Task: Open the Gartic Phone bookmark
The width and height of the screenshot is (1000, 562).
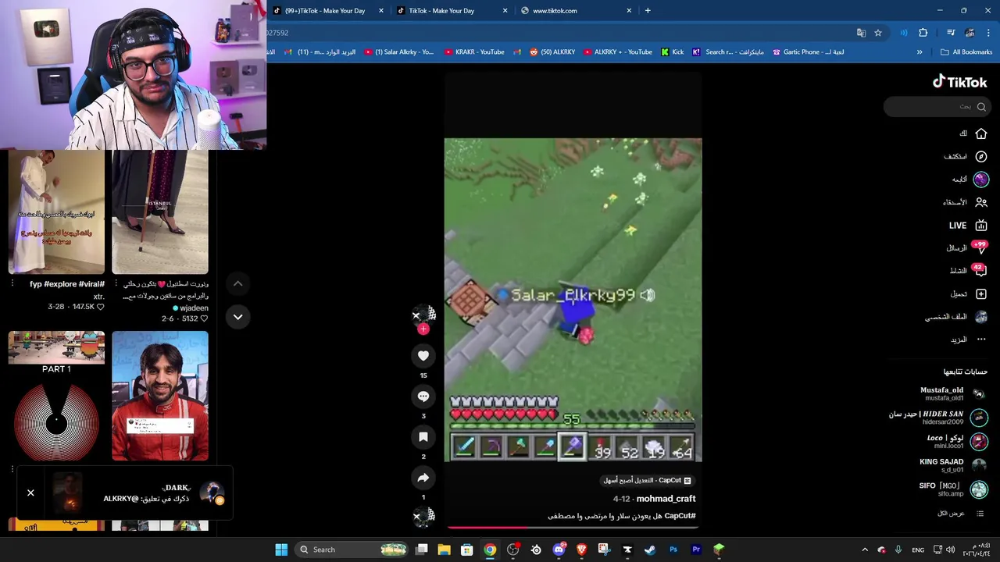Action: tap(808, 52)
